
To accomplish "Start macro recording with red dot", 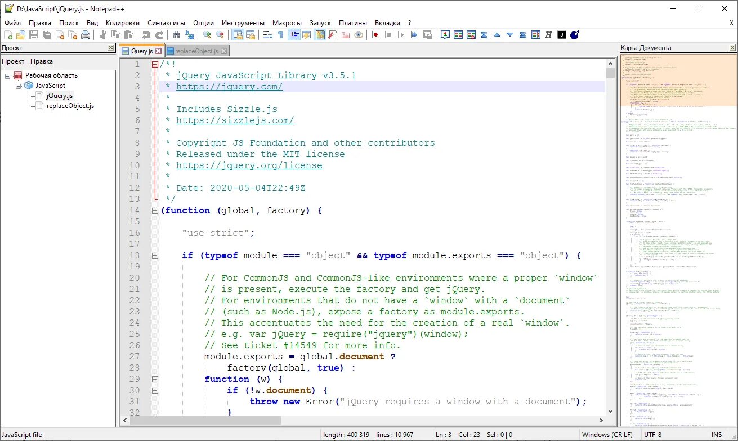I will (375, 35).
